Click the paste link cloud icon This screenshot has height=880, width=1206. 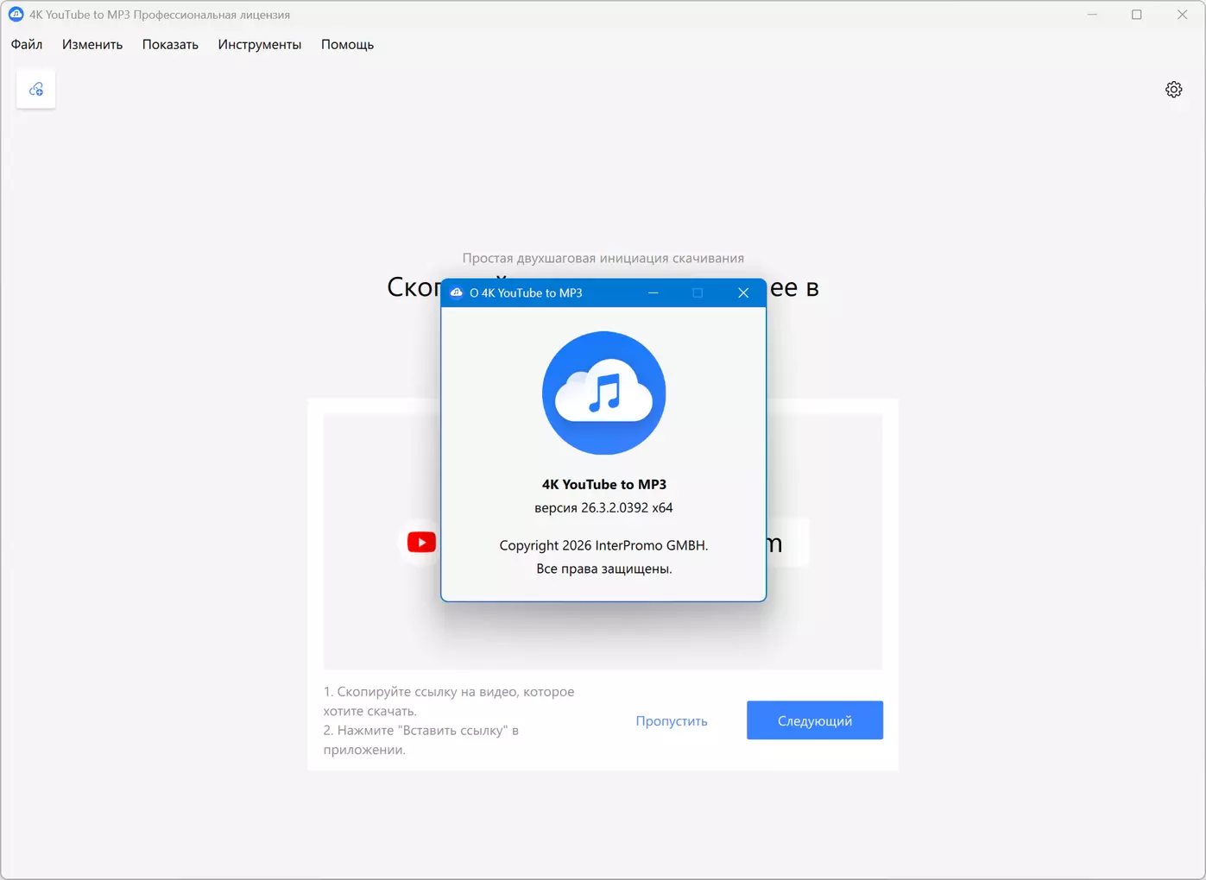coord(36,89)
